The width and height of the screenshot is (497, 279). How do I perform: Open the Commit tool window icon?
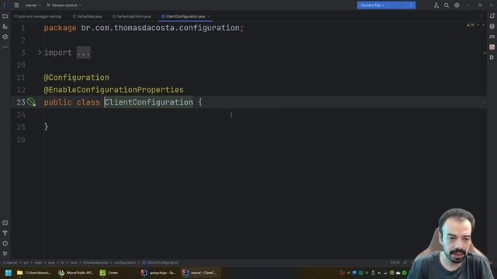[5, 26]
